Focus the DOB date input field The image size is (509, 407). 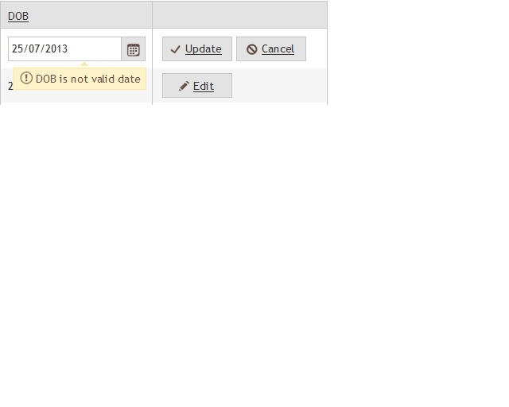(x=64, y=49)
